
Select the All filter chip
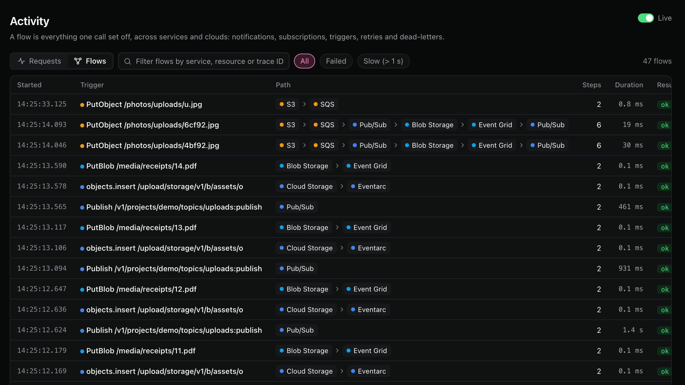point(304,61)
